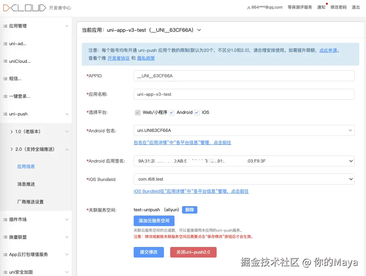Click 退出 to log out

tap(356, 7)
